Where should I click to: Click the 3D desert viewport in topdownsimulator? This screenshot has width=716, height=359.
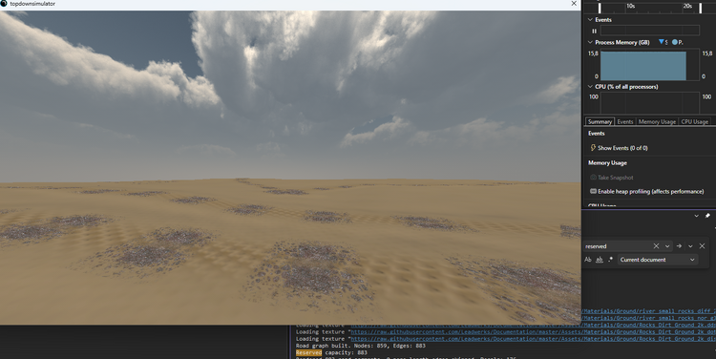[x=290, y=168]
